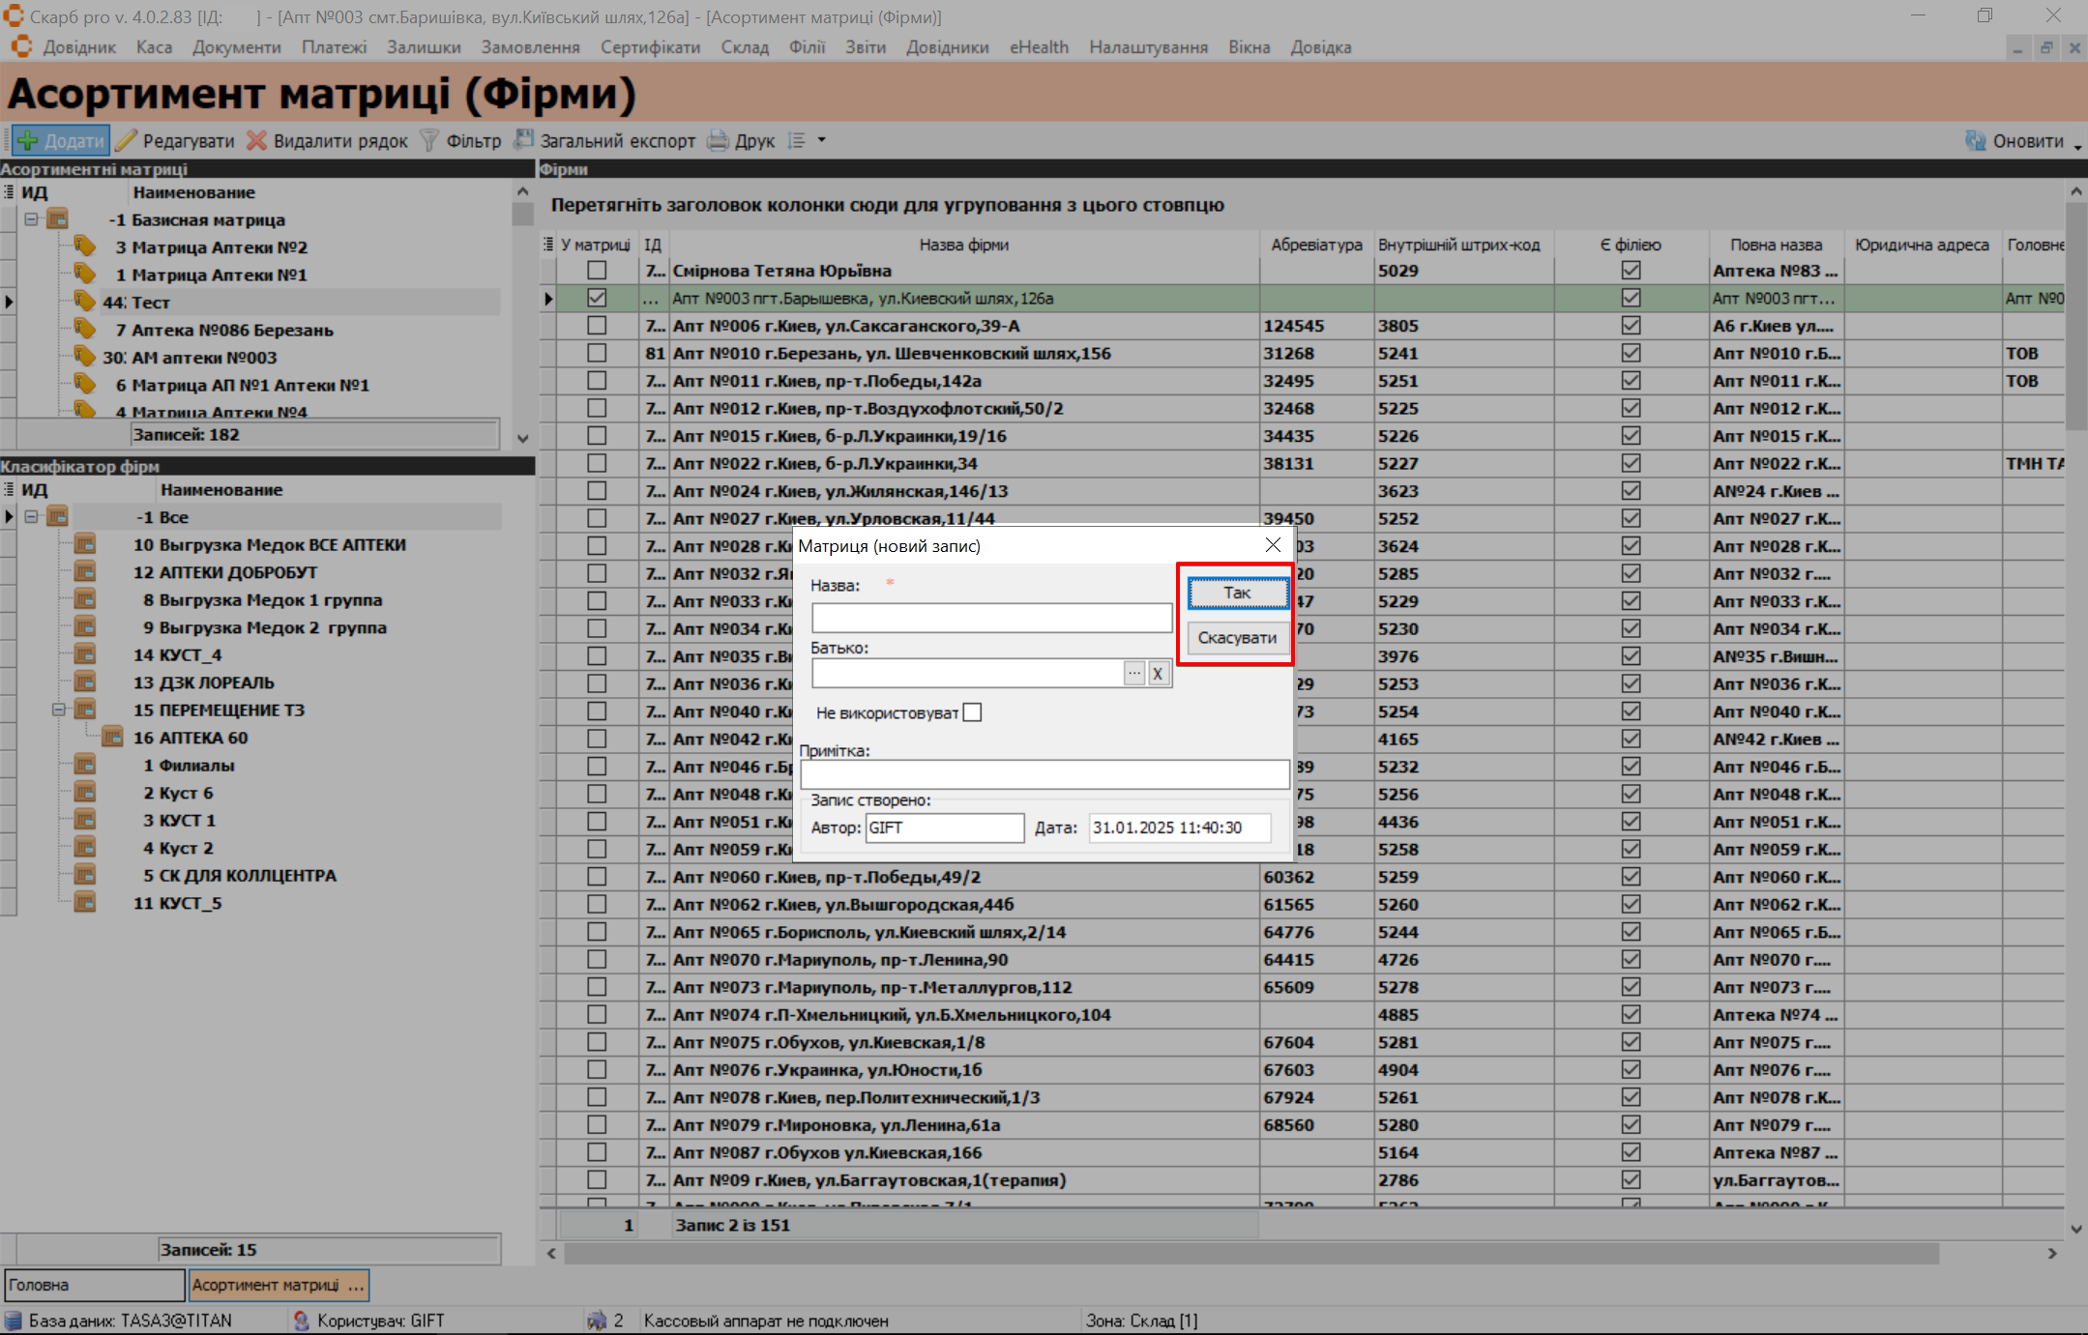Open Батько selection via ellipsis button
This screenshot has width=2088, height=1335.
coord(1134,674)
